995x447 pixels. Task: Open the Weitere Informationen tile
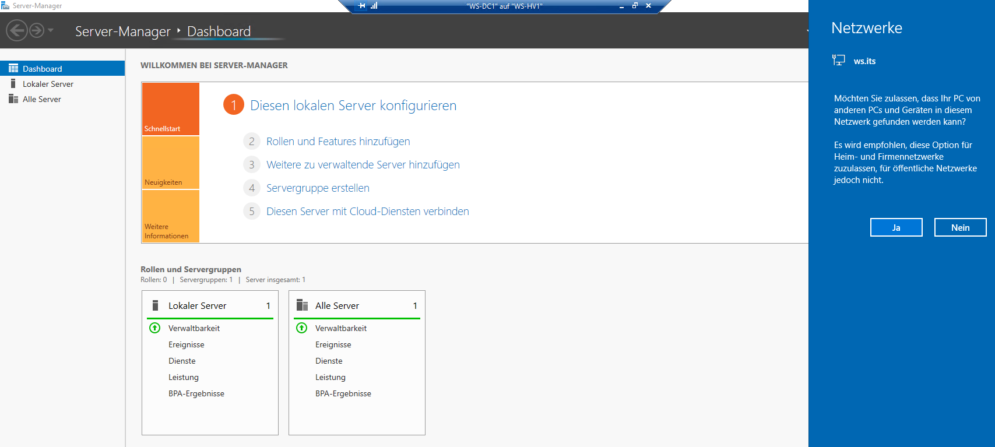pyautogui.click(x=171, y=216)
